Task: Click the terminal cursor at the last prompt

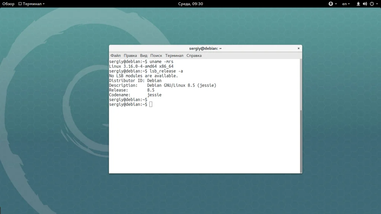Action: (x=151, y=104)
